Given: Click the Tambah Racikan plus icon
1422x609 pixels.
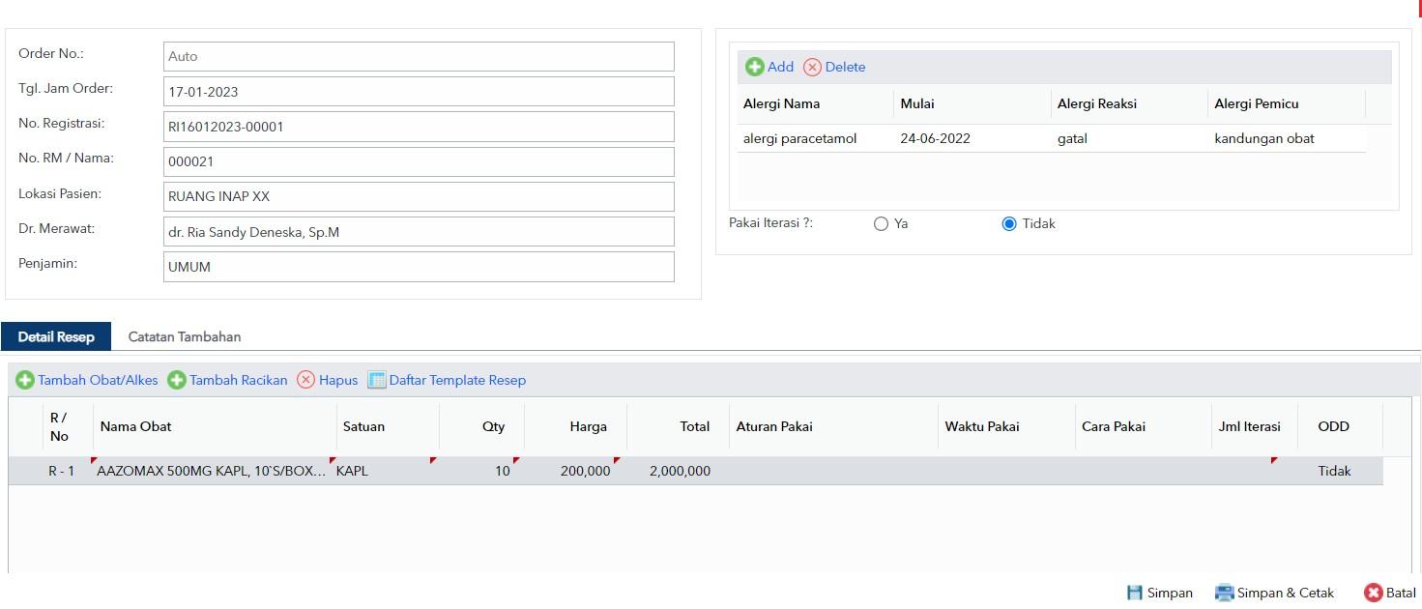Looking at the screenshot, I should click(177, 380).
